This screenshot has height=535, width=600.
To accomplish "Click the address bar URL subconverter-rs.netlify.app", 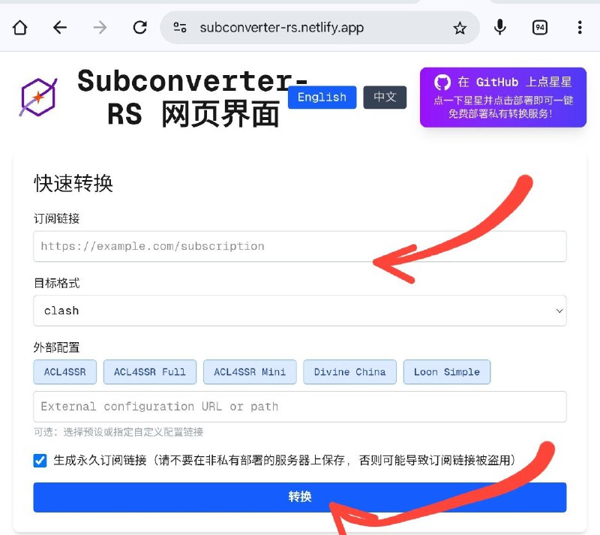I will coord(282,28).
